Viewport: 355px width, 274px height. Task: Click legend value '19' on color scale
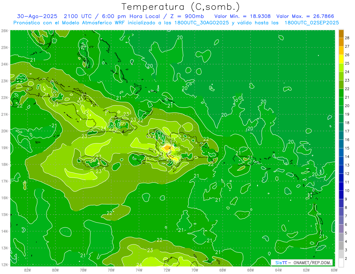click(347, 114)
